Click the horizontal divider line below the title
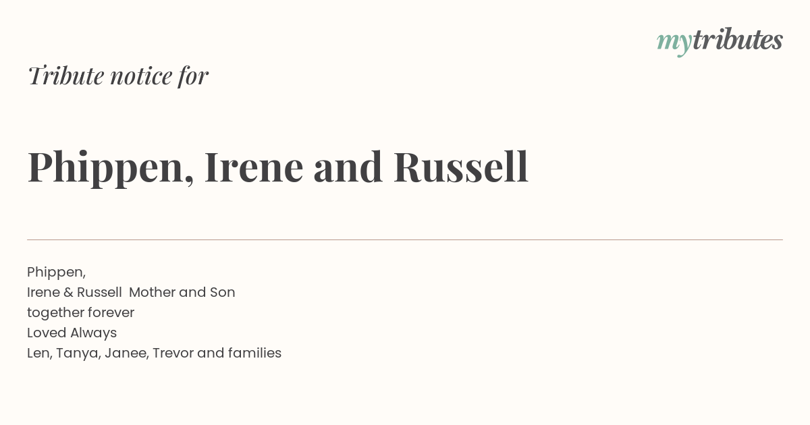Image resolution: width=810 pixels, height=425 pixels. click(405, 239)
